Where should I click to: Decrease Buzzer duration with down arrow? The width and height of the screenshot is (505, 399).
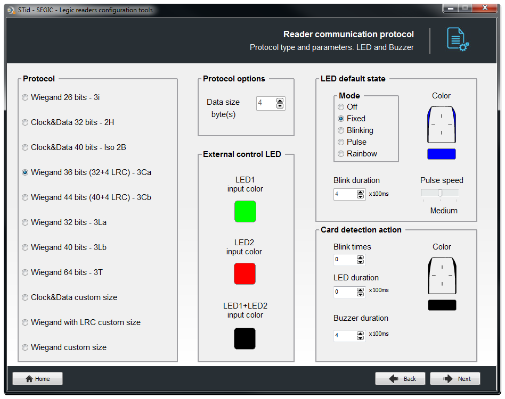[360, 338]
